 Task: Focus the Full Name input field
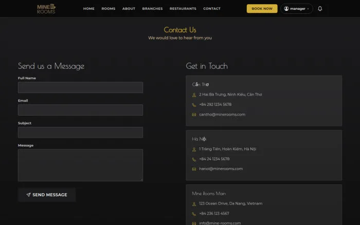pyautogui.click(x=80, y=87)
